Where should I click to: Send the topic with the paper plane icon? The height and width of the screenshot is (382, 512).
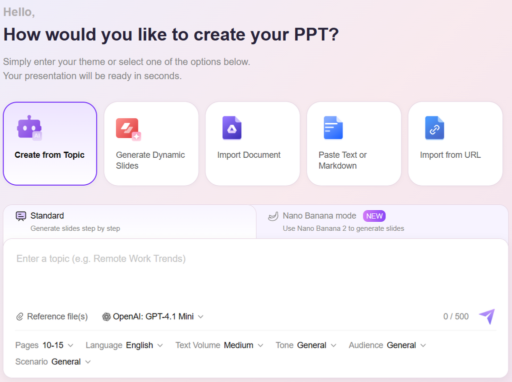[486, 316]
